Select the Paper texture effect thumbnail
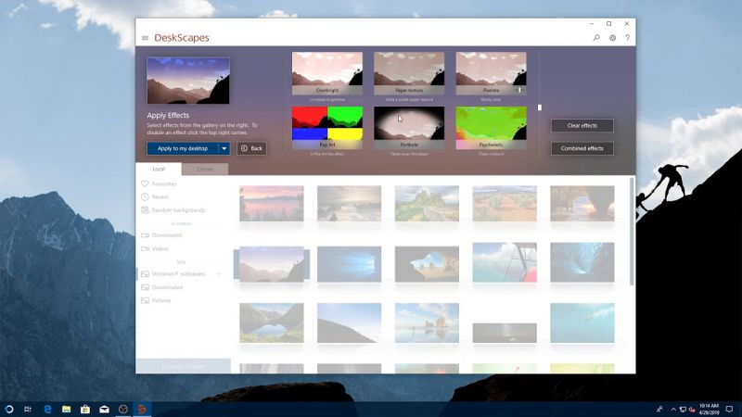742x417 pixels. tap(409, 73)
